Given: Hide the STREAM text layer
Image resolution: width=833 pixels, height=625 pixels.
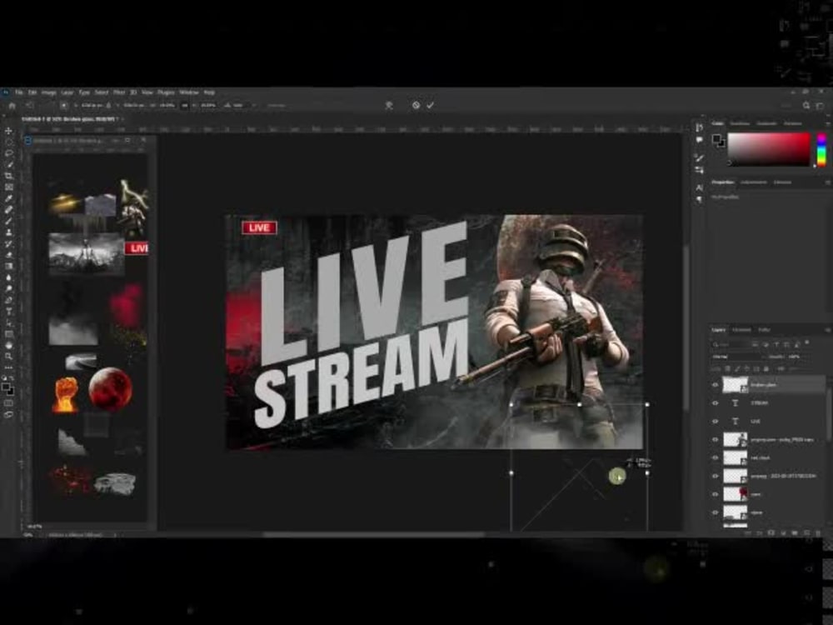Looking at the screenshot, I should point(715,402).
